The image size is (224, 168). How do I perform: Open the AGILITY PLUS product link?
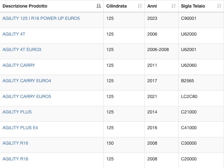(x=17, y=112)
